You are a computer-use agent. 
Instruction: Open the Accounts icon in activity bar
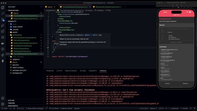3,98
